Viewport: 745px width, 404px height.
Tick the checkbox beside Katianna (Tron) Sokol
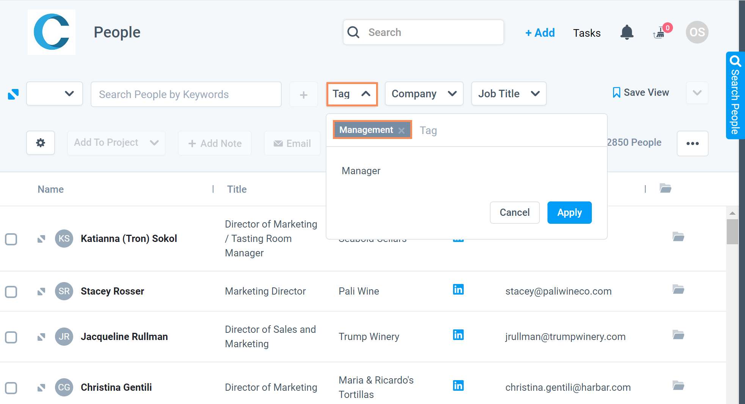coord(11,239)
